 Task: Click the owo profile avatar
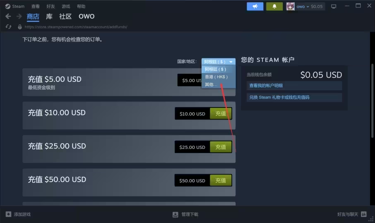(290, 7)
